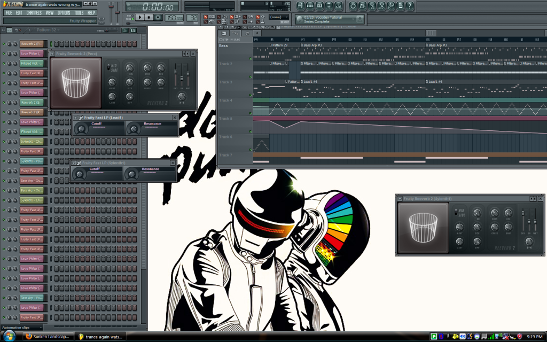The height and width of the screenshot is (342, 547).
Task: Open Fruity Reeverb 2 (Sylenth1) options arrow
Action: (400, 199)
